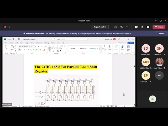
Task: Click Increase Indent icon
Action: [x=65, y=46]
